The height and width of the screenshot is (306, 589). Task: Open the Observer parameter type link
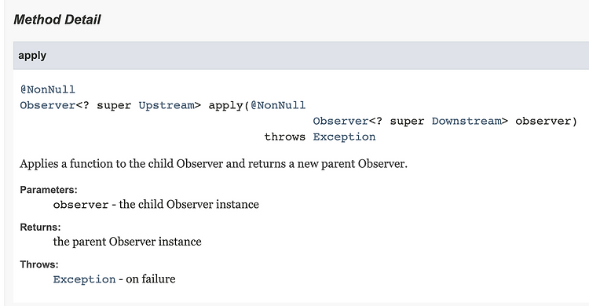tap(341, 121)
